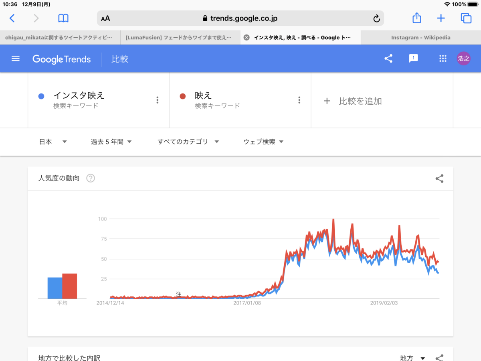
Task: Click the 2014/12/14 axis date label
Action: (110, 303)
